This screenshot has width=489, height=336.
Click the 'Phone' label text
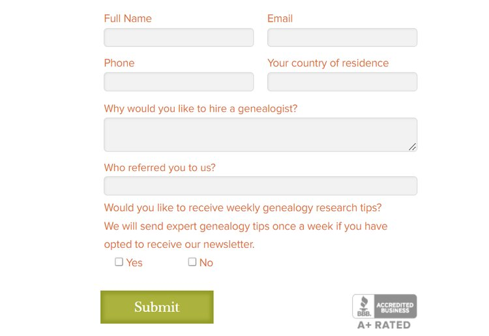tap(119, 63)
